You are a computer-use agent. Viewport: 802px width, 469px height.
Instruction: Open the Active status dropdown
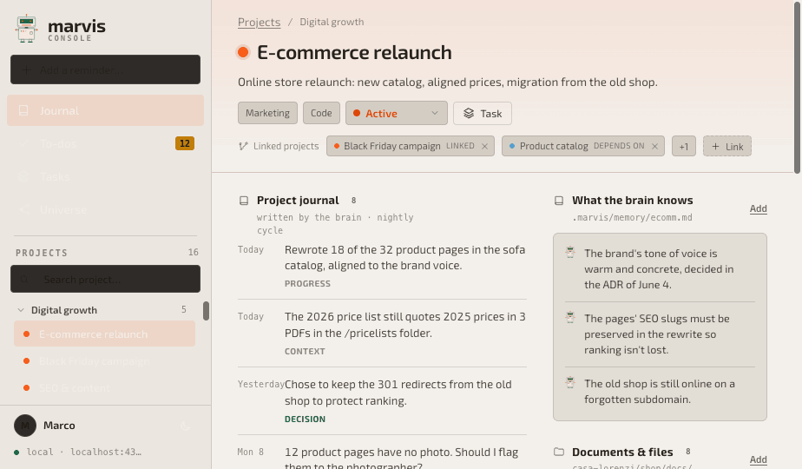[397, 113]
